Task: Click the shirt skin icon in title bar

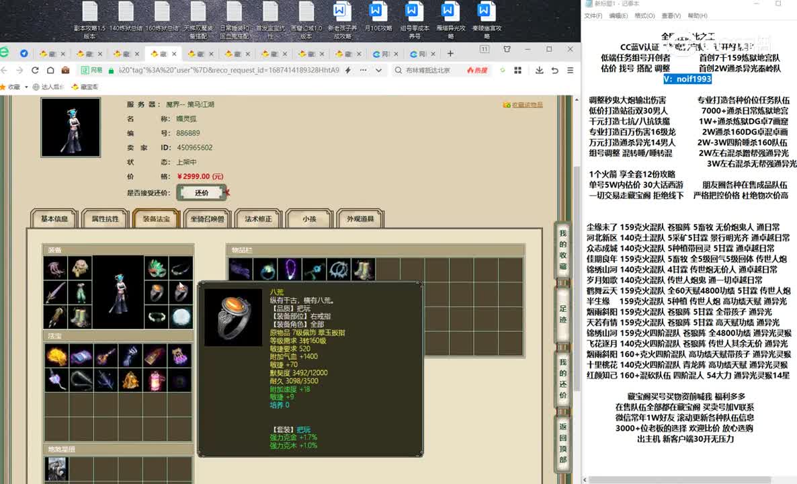Action: (507, 49)
